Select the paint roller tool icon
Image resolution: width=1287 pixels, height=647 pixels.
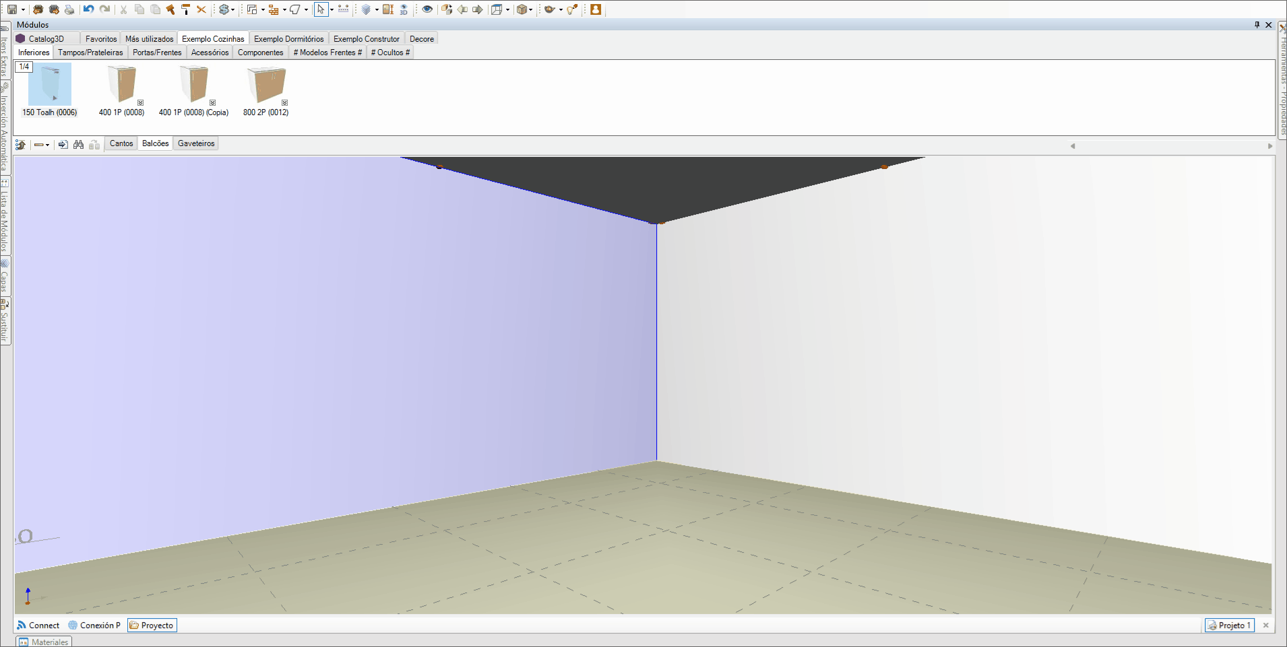185,9
